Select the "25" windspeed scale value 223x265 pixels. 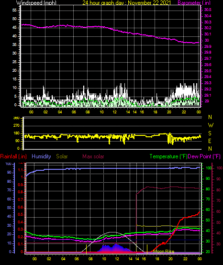14,62
